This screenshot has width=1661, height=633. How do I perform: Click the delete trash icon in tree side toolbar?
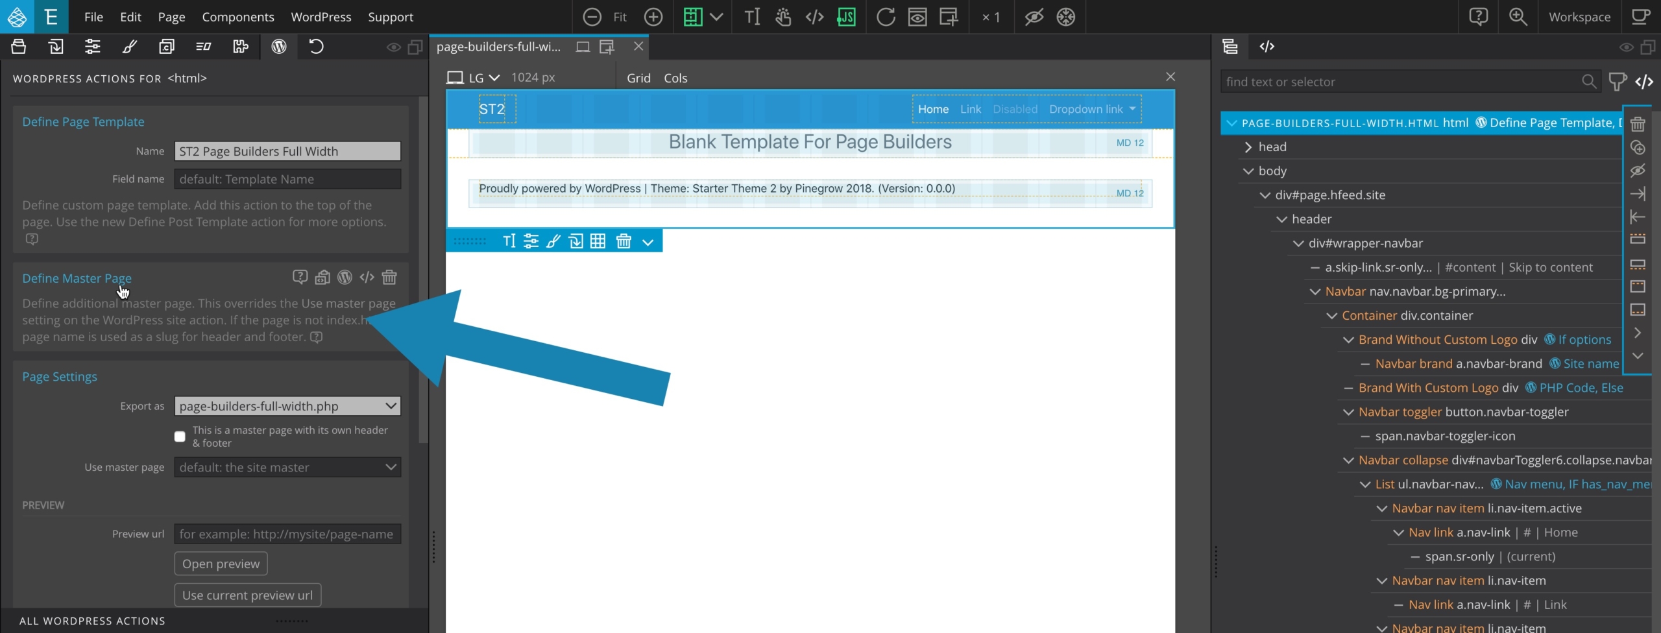pos(1638,123)
